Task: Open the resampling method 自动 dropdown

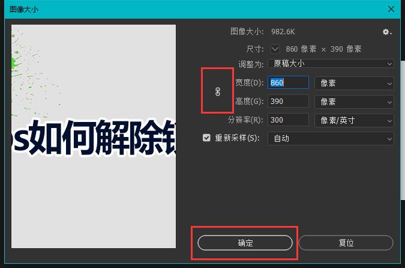Action: coord(331,139)
